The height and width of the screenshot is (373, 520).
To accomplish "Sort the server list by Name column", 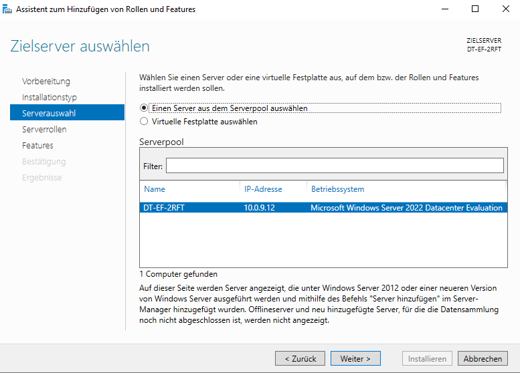I will 155,189.
